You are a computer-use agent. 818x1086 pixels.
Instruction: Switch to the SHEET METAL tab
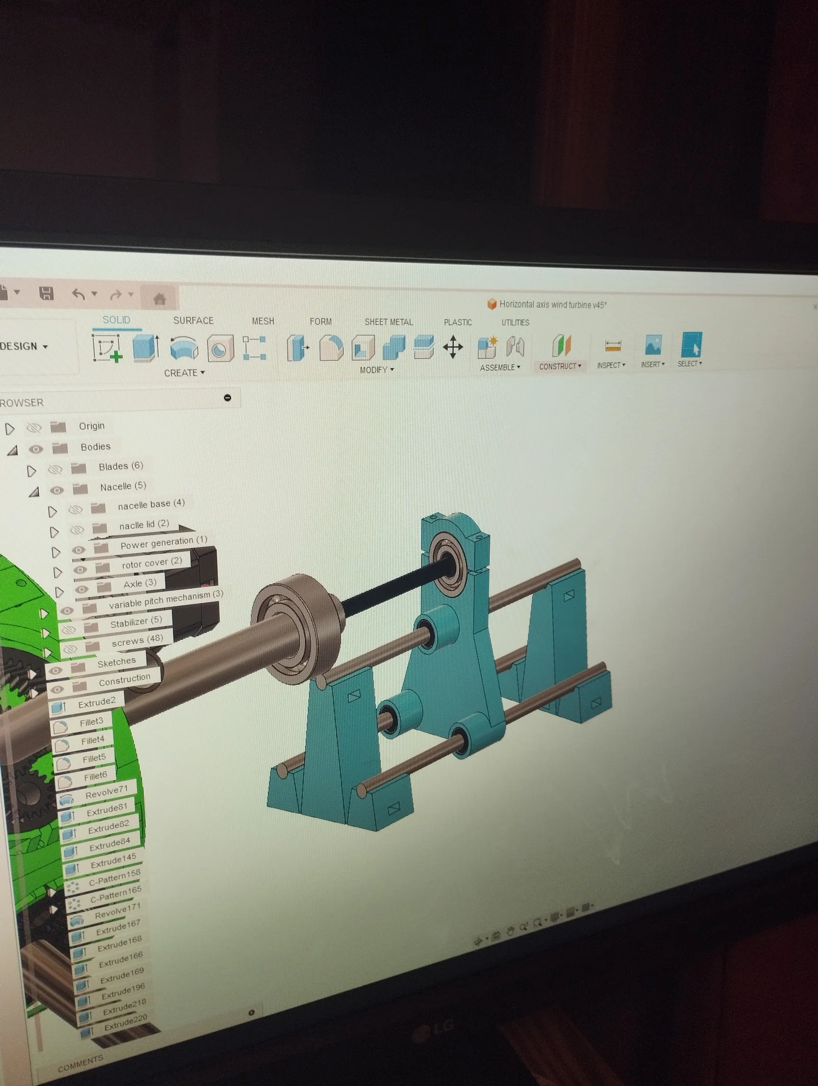389,322
